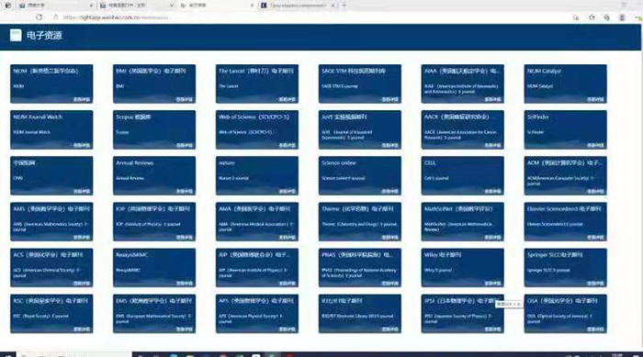Click the browser profile avatar icon

tap(622, 17)
